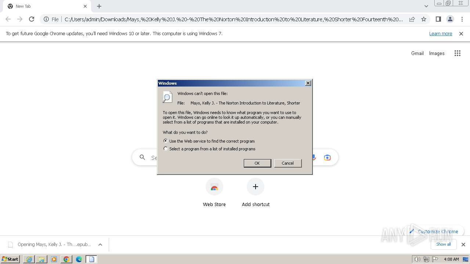The image size is (470, 264).
Task: Click the Windows Start button
Action: [x=10, y=259]
